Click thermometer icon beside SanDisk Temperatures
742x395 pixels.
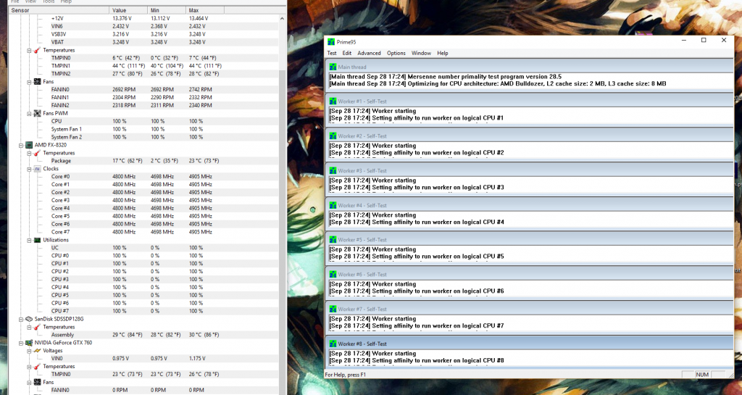click(38, 327)
